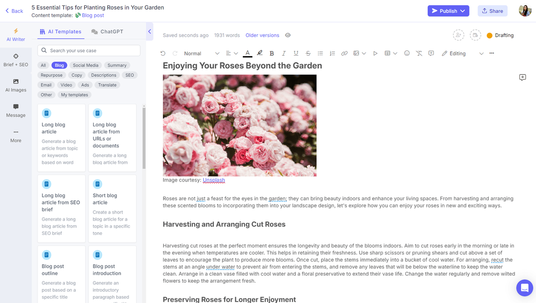The image size is (536, 303).
Task: Open the emoji picker
Action: point(407,54)
